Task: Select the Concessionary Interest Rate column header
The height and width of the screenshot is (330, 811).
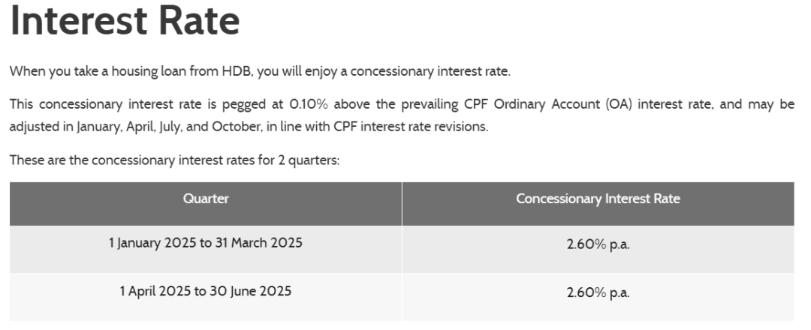Action: point(598,199)
